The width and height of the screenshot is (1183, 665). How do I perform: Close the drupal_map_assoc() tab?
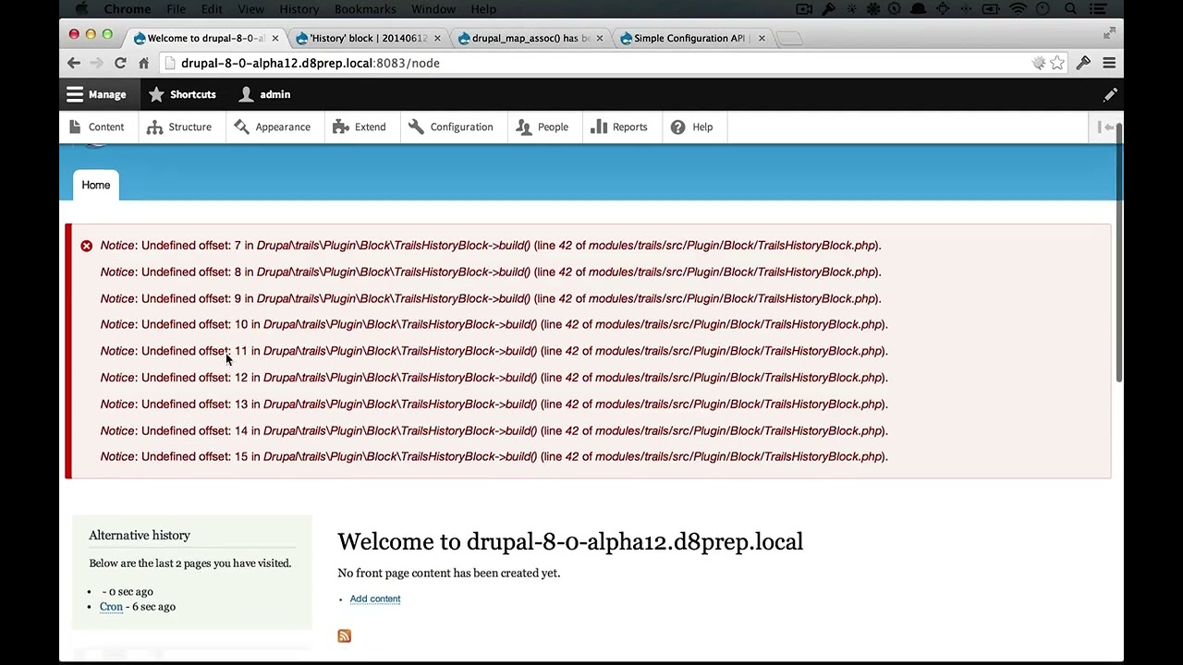coord(600,38)
